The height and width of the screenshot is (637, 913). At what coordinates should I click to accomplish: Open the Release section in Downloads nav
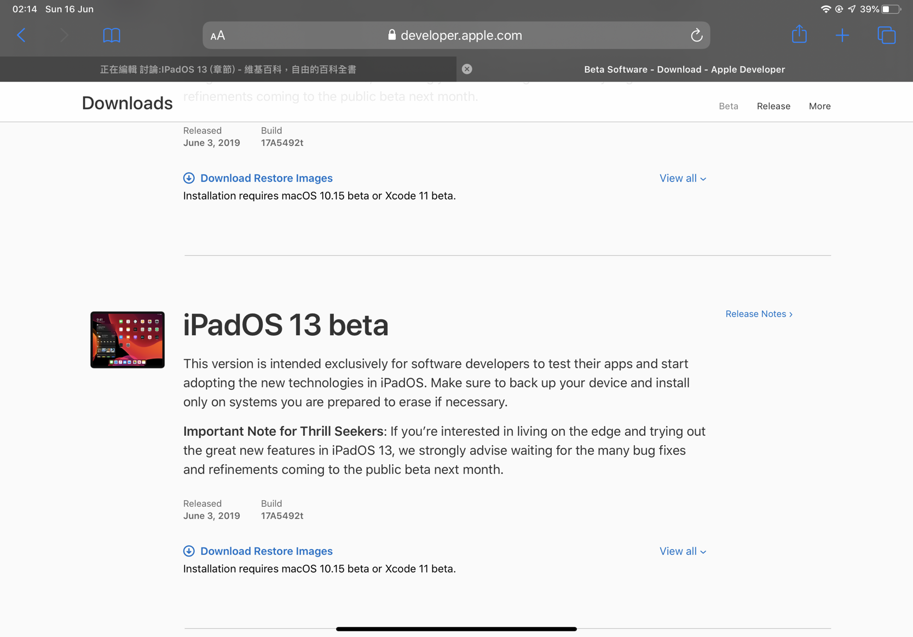[773, 106]
